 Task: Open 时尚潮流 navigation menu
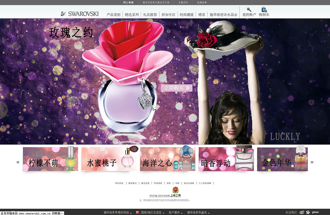tap(187, 15)
